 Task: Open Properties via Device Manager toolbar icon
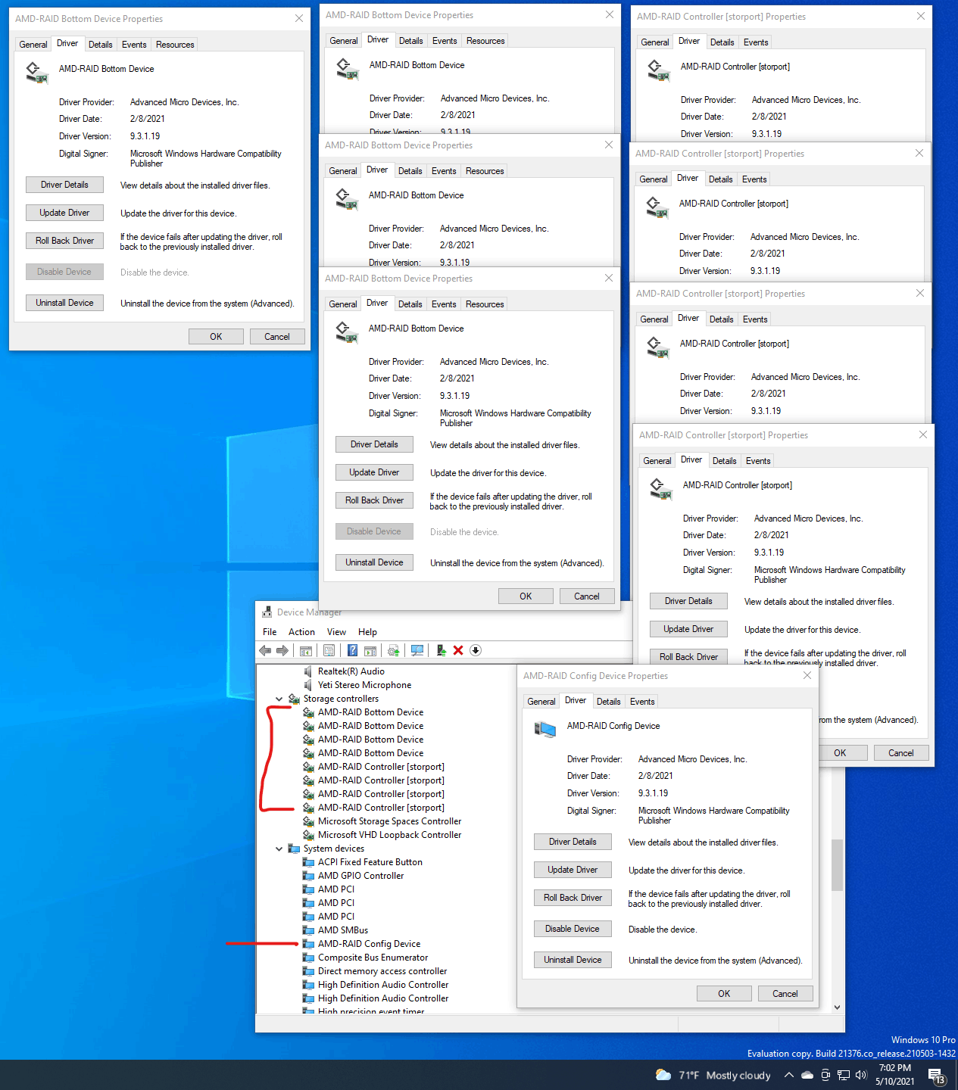(329, 650)
